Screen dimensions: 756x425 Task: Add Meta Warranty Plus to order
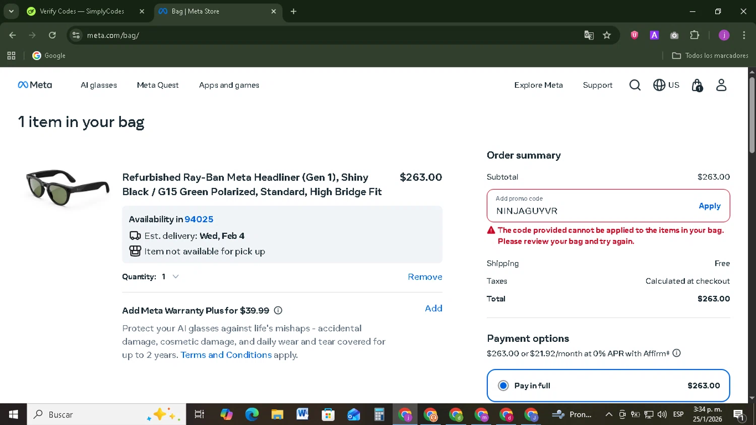pyautogui.click(x=433, y=308)
